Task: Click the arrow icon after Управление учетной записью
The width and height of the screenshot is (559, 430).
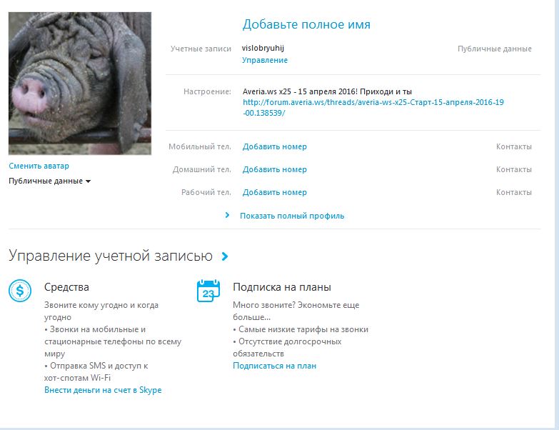Action: 225,256
